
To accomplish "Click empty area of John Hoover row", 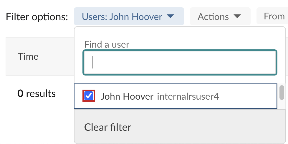I will [x=248, y=96].
